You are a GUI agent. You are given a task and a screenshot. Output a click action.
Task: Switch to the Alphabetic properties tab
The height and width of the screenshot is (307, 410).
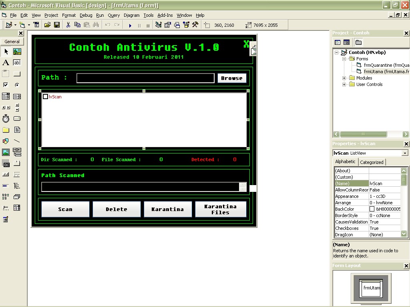345,161
